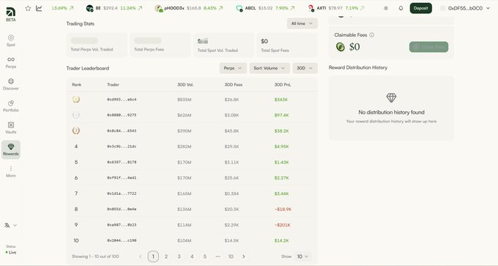Click the Live status indicator
The width and height of the screenshot is (498, 266).
point(11,252)
